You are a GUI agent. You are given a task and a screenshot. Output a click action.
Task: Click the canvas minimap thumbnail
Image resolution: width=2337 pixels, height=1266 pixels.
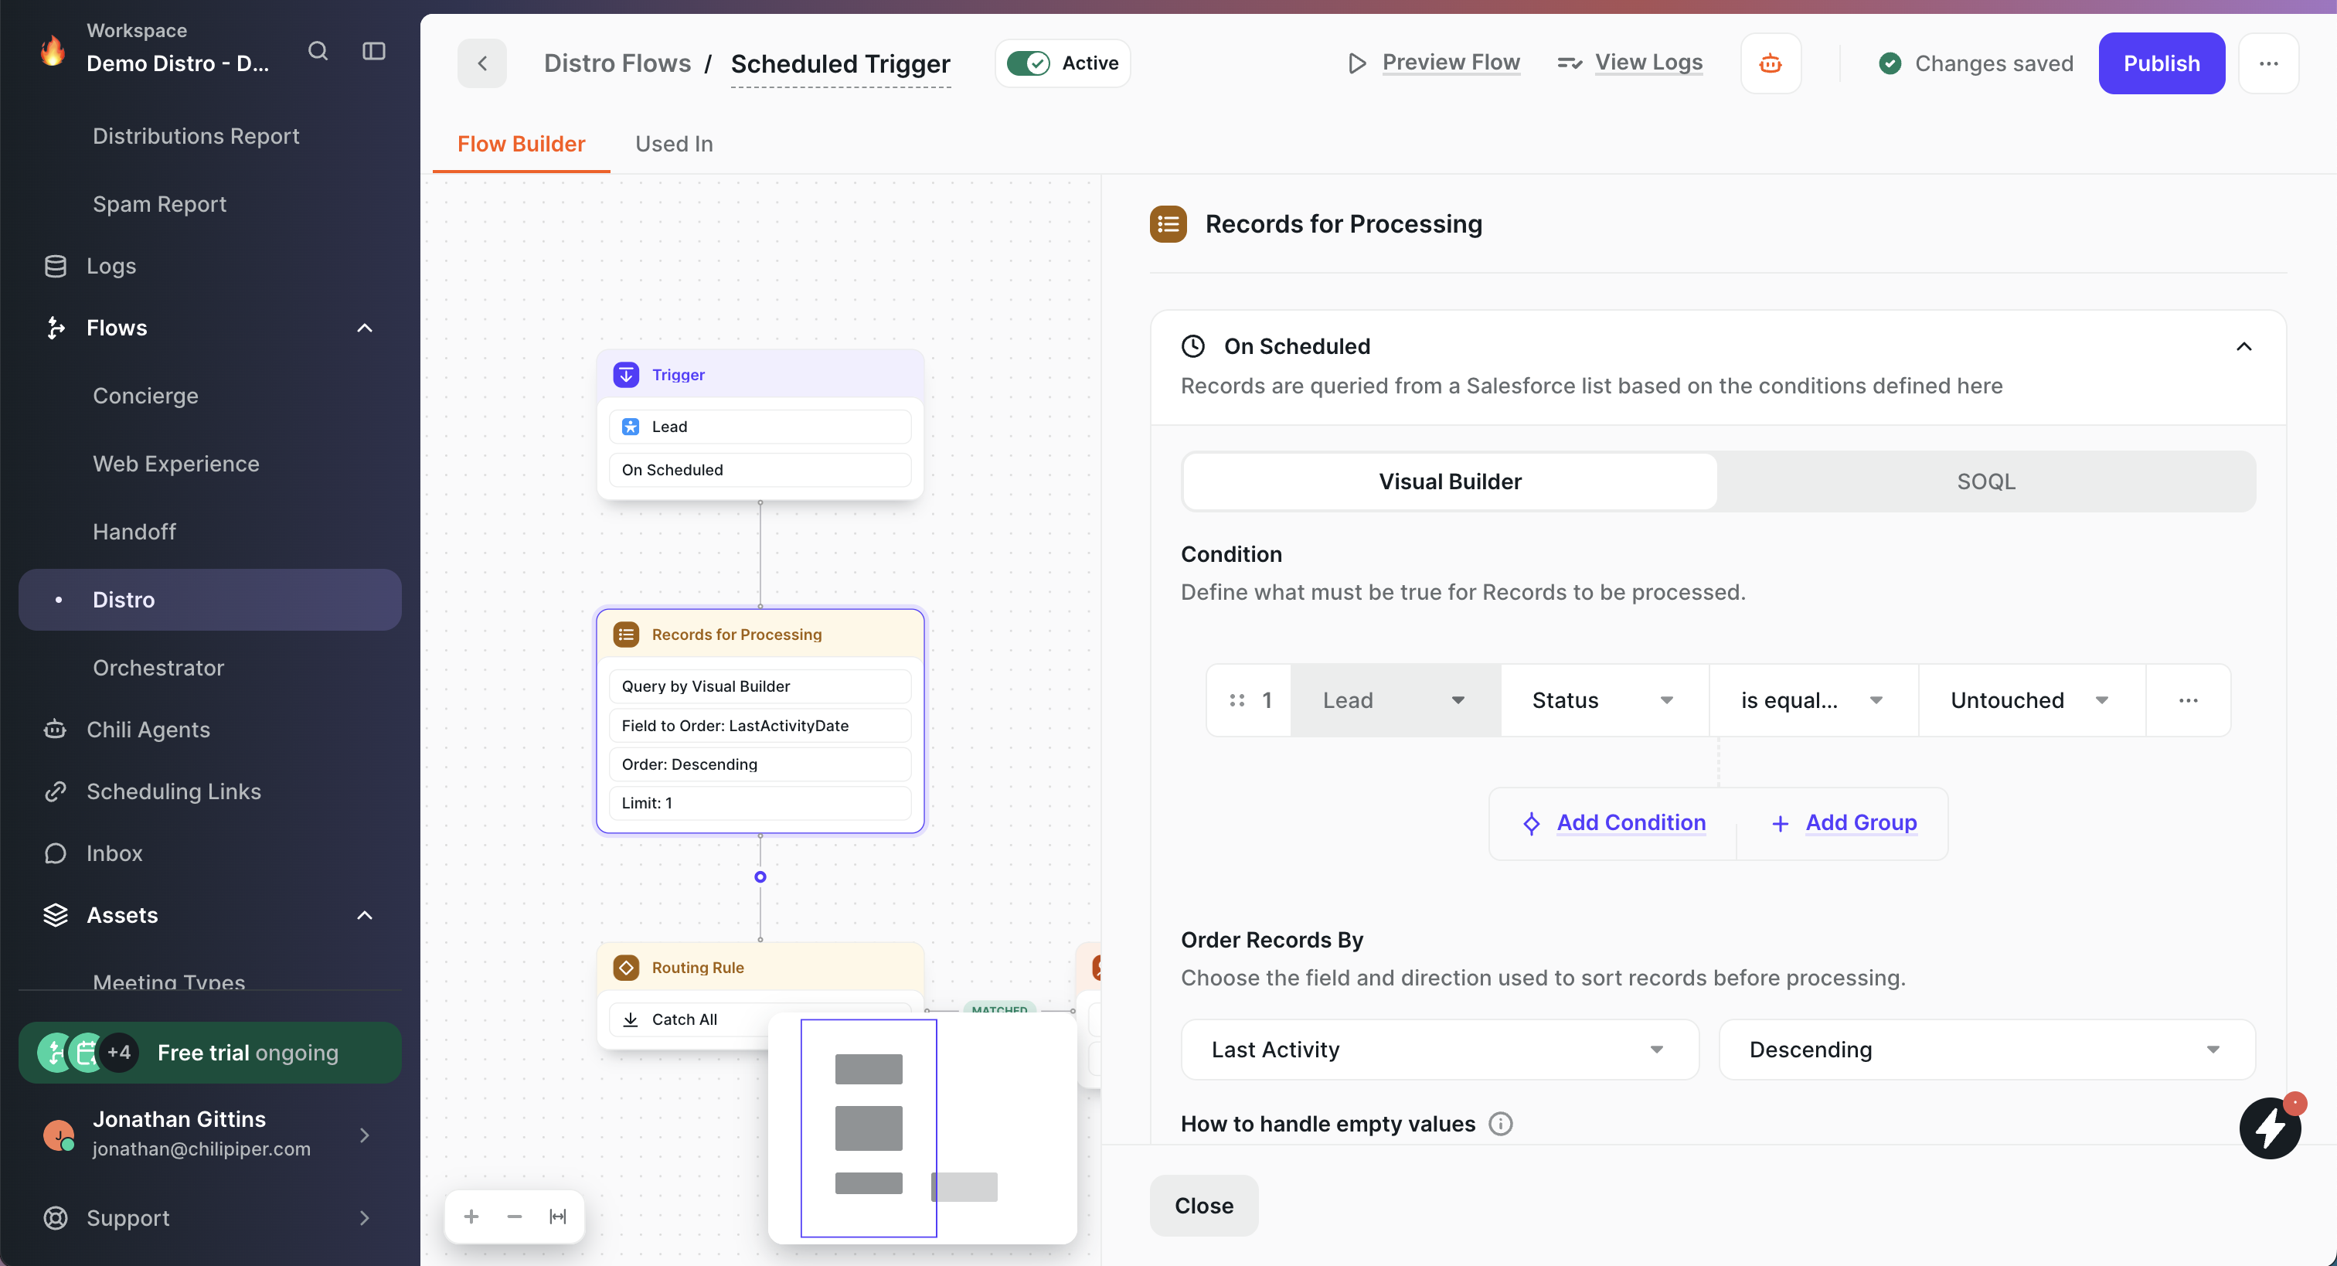pos(922,1127)
